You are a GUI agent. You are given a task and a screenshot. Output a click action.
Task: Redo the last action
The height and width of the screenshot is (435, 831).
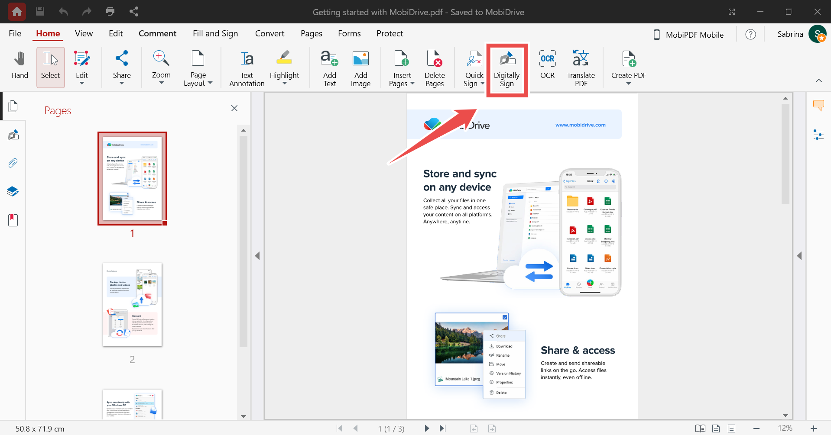tap(87, 11)
